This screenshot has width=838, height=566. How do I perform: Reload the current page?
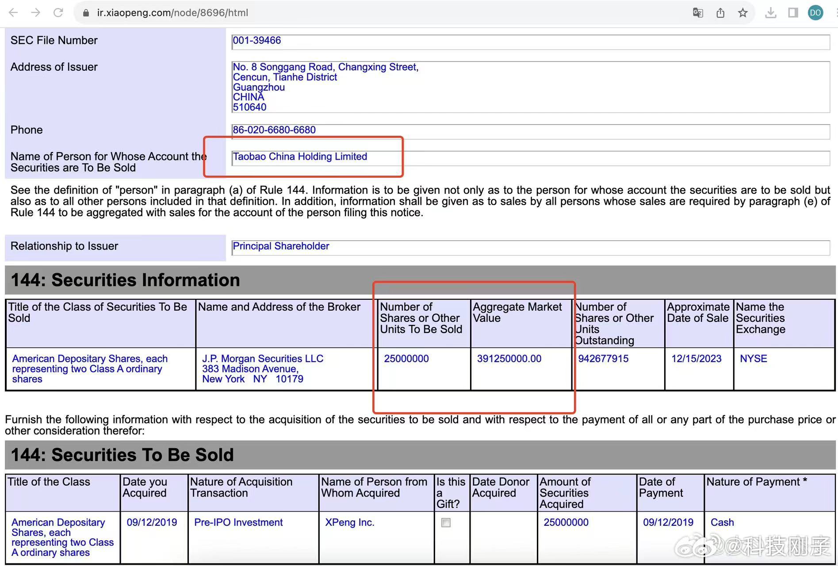click(x=58, y=13)
